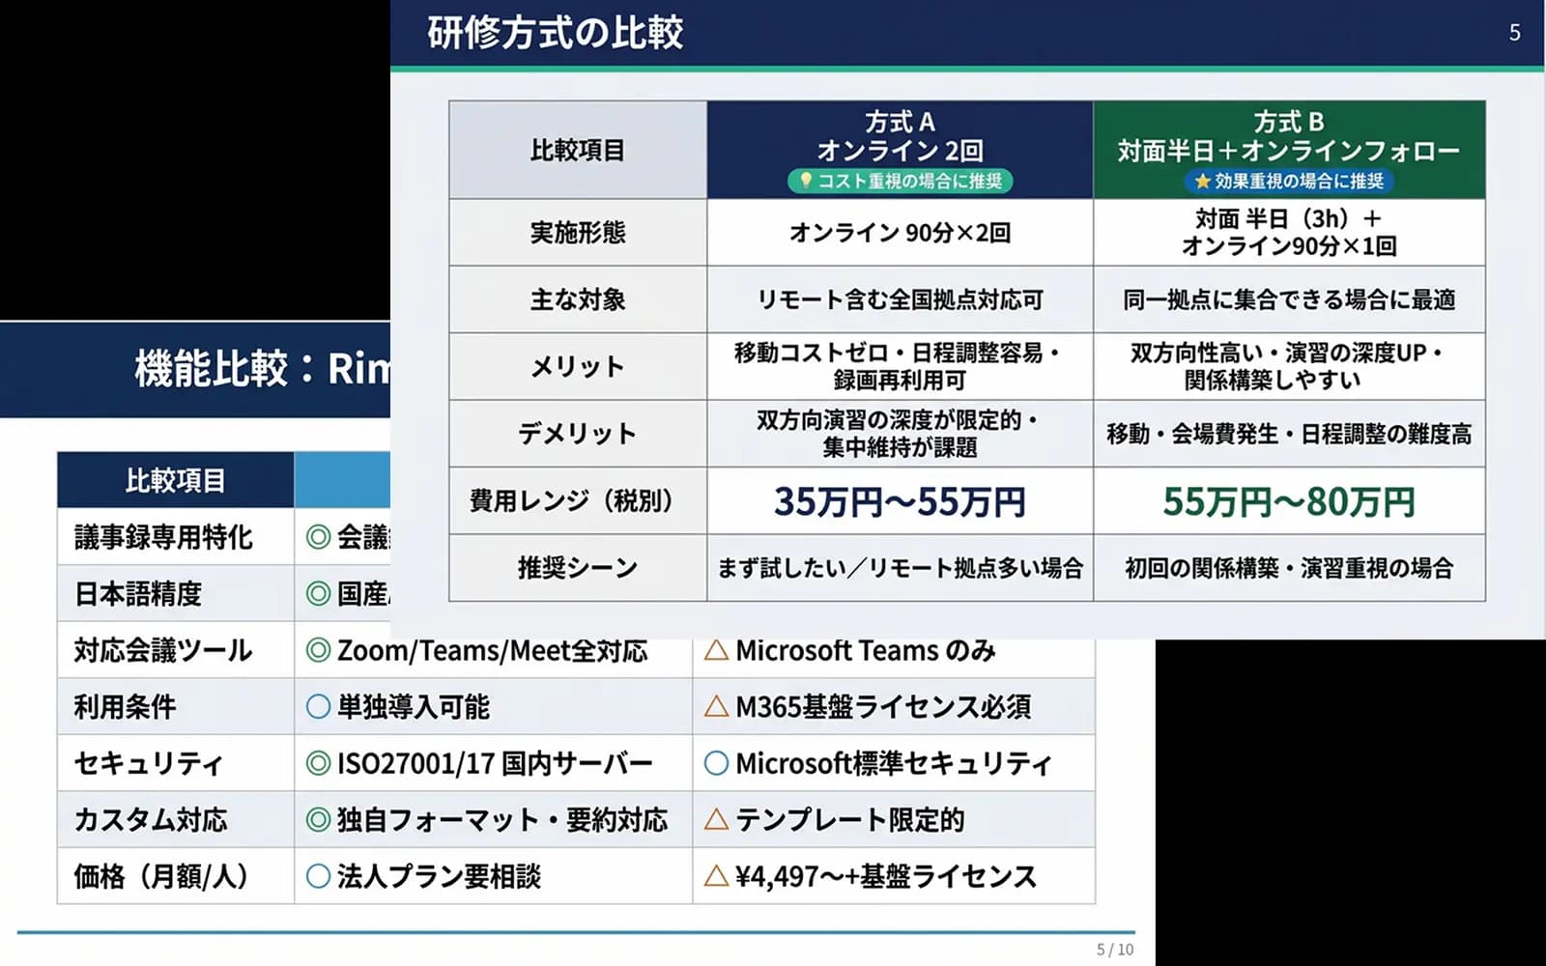Select the カスタム対応 row label
Viewport: 1546px width, 966px height.
point(175,819)
